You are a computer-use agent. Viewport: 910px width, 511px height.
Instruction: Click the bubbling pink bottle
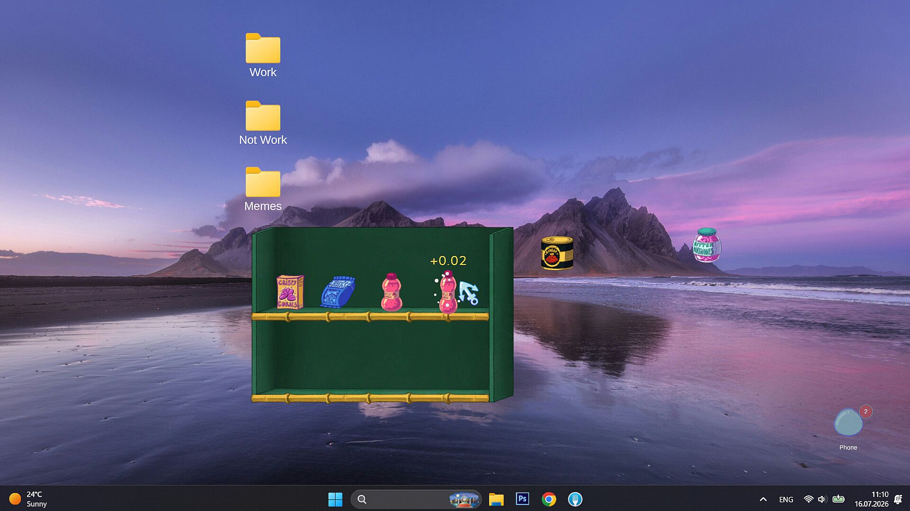pos(447,292)
